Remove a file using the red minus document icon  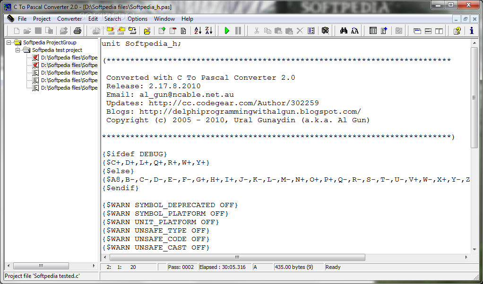[173, 30]
